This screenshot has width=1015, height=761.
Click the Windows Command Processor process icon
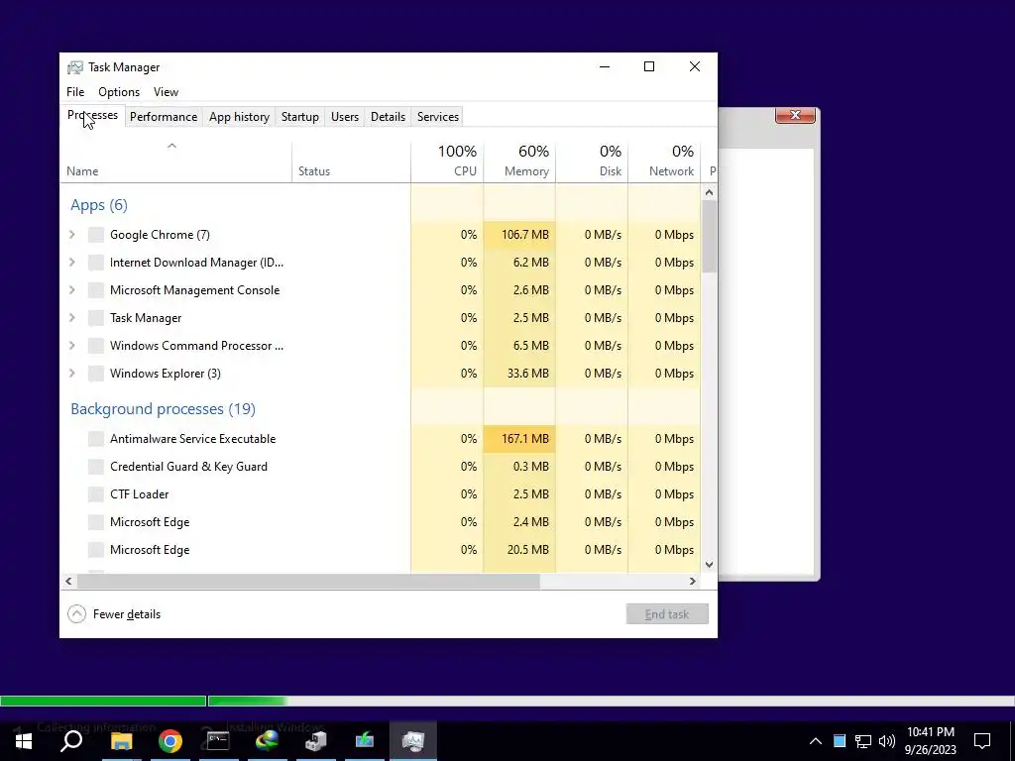click(96, 346)
